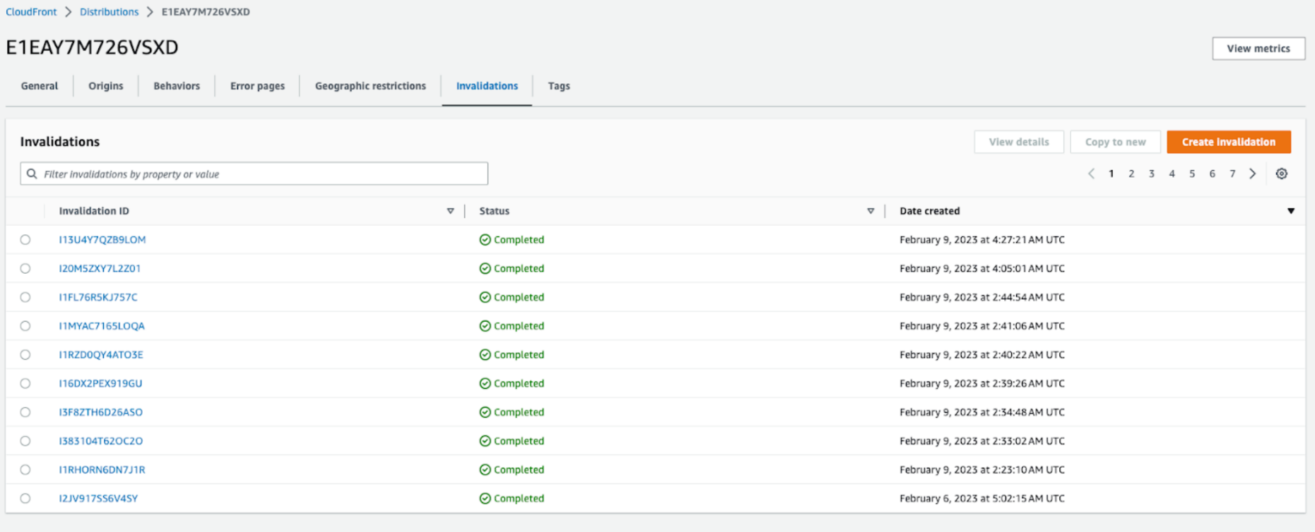This screenshot has width=1315, height=532.
Task: Select radio button for I1MYAC7165LOQA
Action: (x=25, y=326)
